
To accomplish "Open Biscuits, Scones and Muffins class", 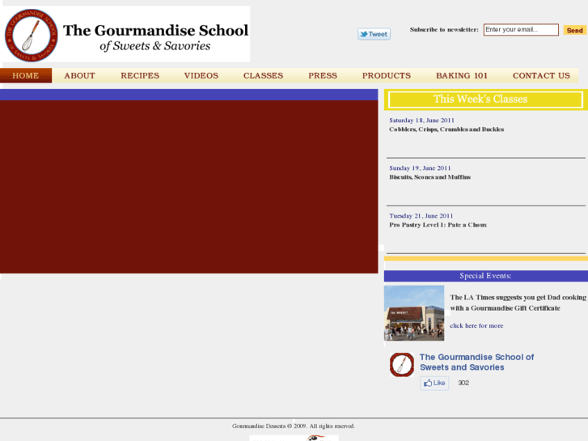I will point(429,177).
